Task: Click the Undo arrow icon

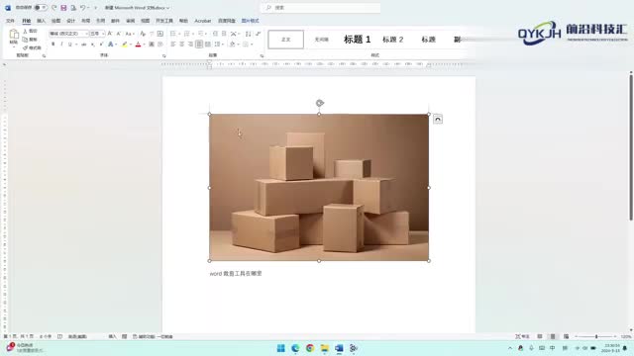Action: click(x=82, y=8)
